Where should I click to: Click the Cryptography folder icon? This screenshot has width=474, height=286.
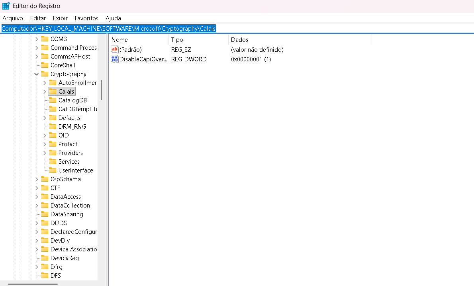click(x=45, y=74)
